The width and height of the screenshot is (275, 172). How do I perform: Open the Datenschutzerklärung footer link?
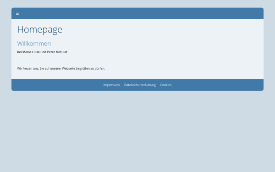pyautogui.click(x=140, y=85)
